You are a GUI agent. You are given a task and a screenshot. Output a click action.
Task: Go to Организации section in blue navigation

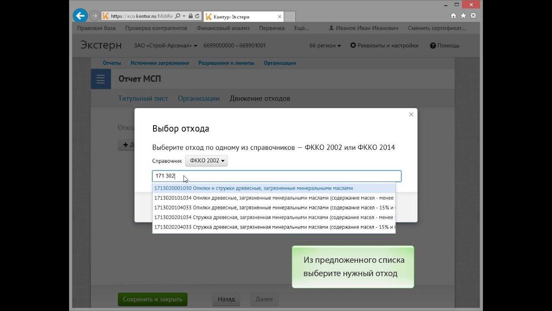(280, 63)
